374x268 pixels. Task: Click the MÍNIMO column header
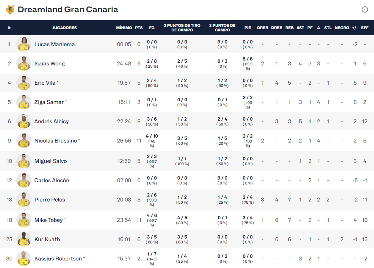click(124, 28)
